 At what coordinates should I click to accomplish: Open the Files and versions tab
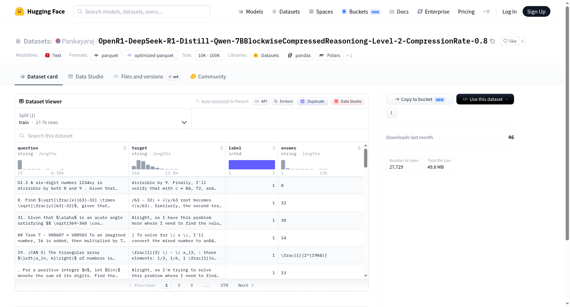coord(147,77)
